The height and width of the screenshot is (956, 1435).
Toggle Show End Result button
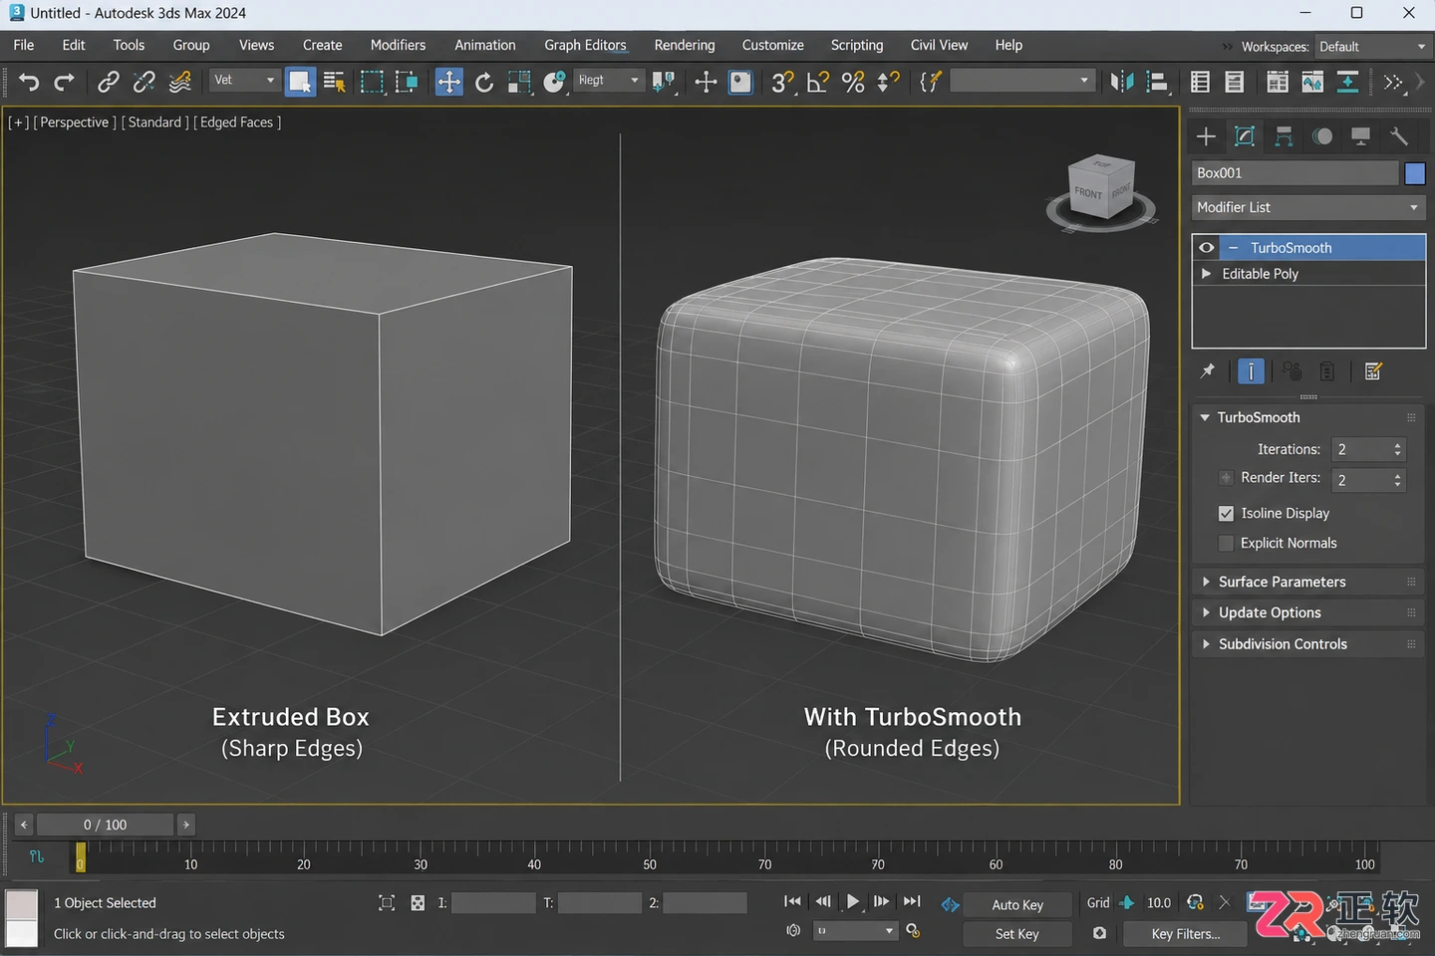tap(1251, 371)
